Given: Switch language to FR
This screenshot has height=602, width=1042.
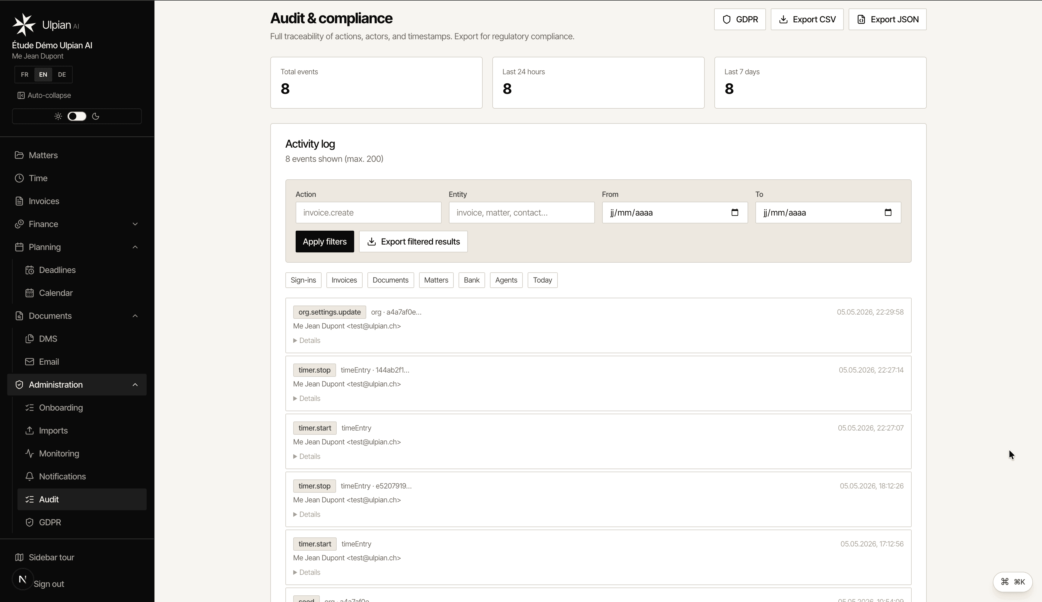Looking at the screenshot, I should point(25,75).
